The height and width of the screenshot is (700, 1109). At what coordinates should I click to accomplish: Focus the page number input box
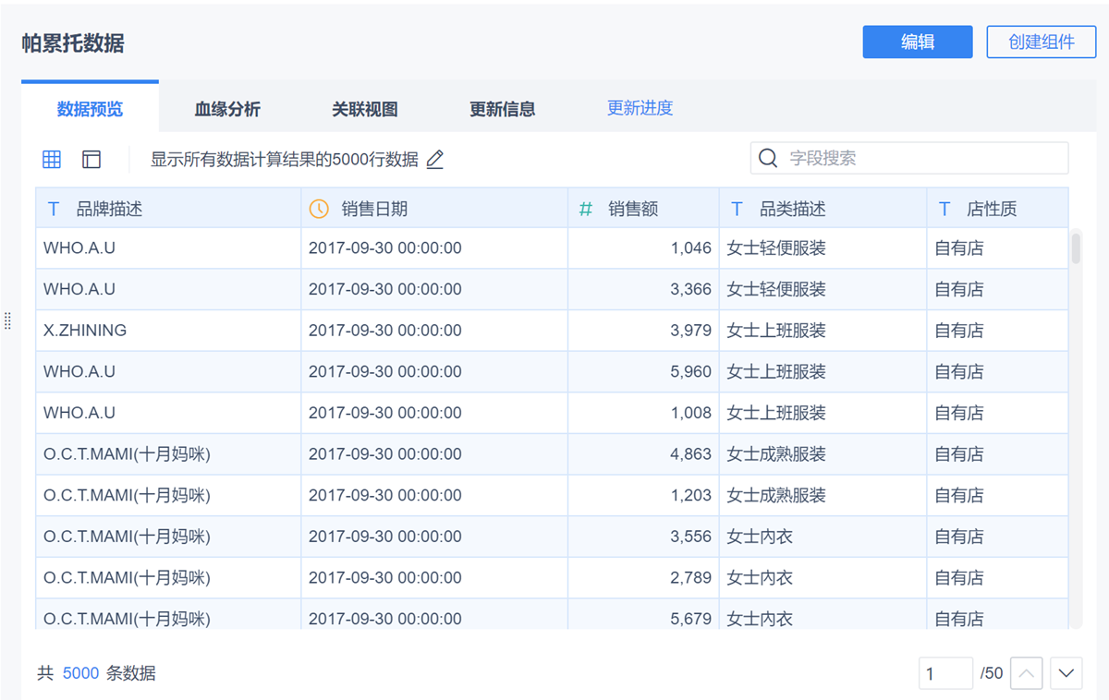coord(944,673)
